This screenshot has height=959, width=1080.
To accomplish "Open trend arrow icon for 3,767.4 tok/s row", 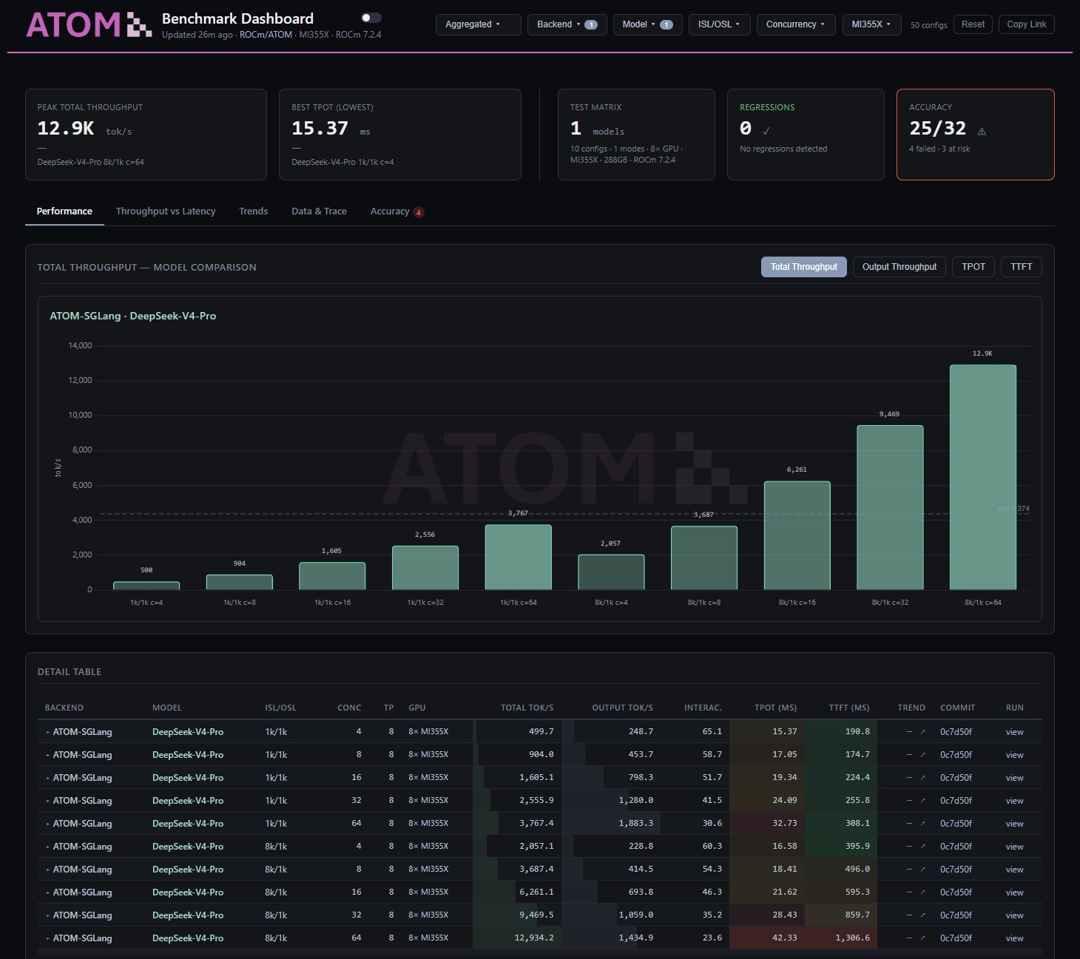I will (x=922, y=824).
